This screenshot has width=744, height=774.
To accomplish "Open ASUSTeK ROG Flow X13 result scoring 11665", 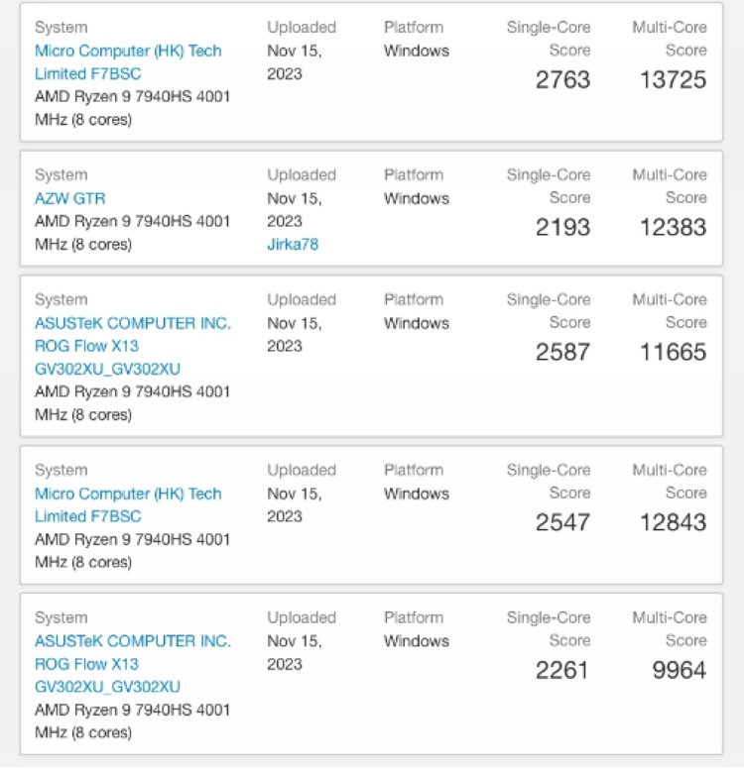I will click(132, 346).
